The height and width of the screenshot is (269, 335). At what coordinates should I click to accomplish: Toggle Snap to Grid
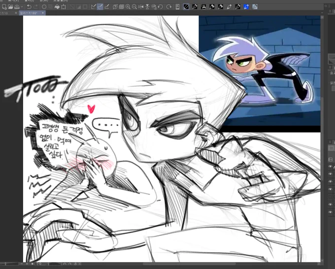click(107, 7)
